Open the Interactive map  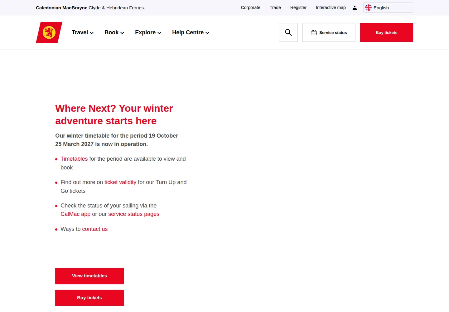tap(331, 7)
